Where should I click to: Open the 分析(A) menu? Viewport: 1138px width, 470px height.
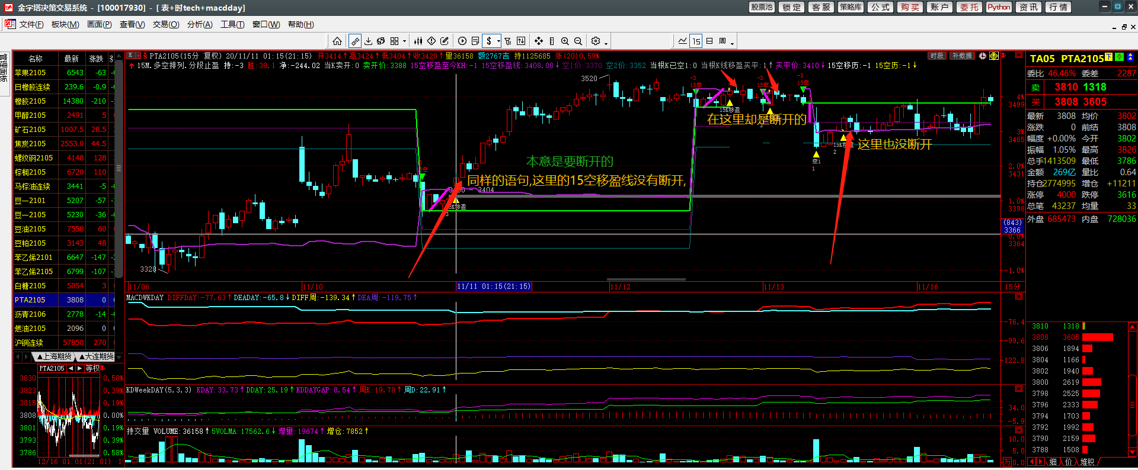pos(200,24)
